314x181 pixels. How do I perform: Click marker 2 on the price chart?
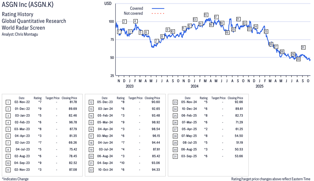124,22
